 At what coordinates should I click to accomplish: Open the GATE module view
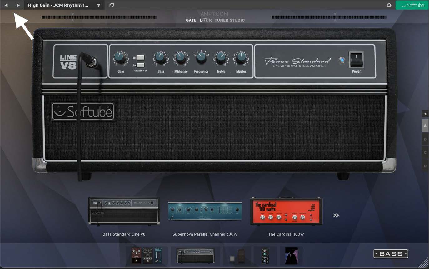tap(191, 20)
